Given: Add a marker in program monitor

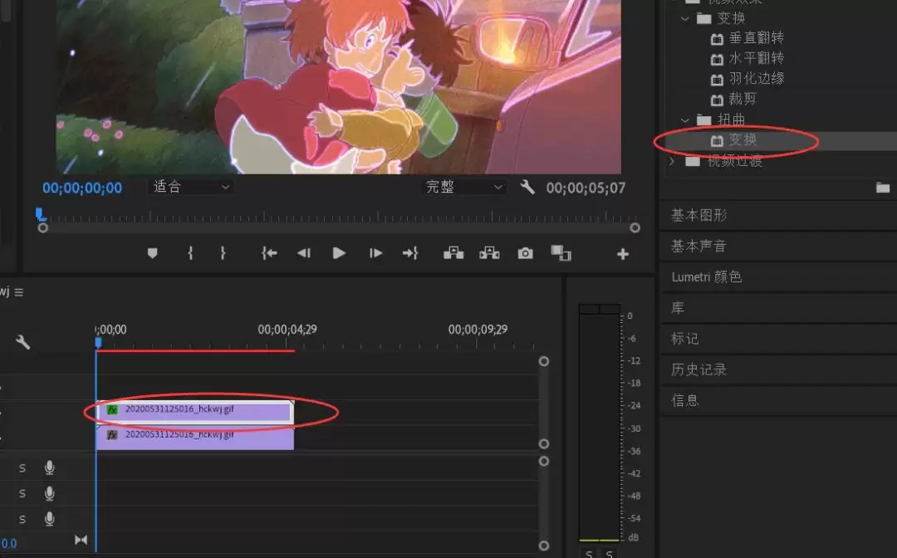Looking at the screenshot, I should pos(152,253).
